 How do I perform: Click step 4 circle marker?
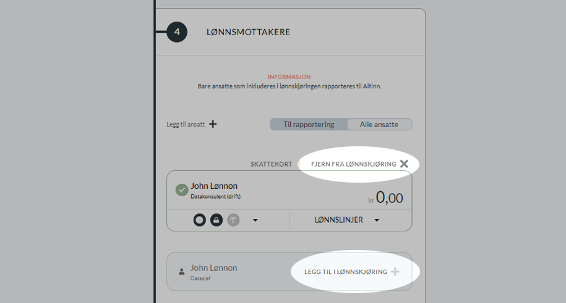(x=177, y=32)
